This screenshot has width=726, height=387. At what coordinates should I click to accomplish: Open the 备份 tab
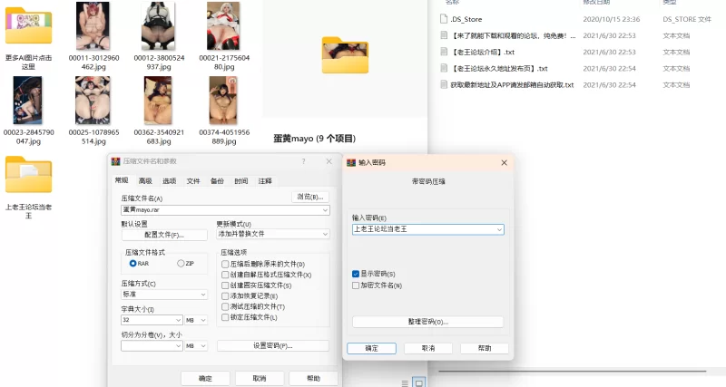coord(217,180)
